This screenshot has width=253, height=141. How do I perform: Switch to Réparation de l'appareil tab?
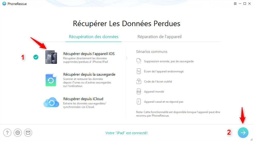[160, 37]
